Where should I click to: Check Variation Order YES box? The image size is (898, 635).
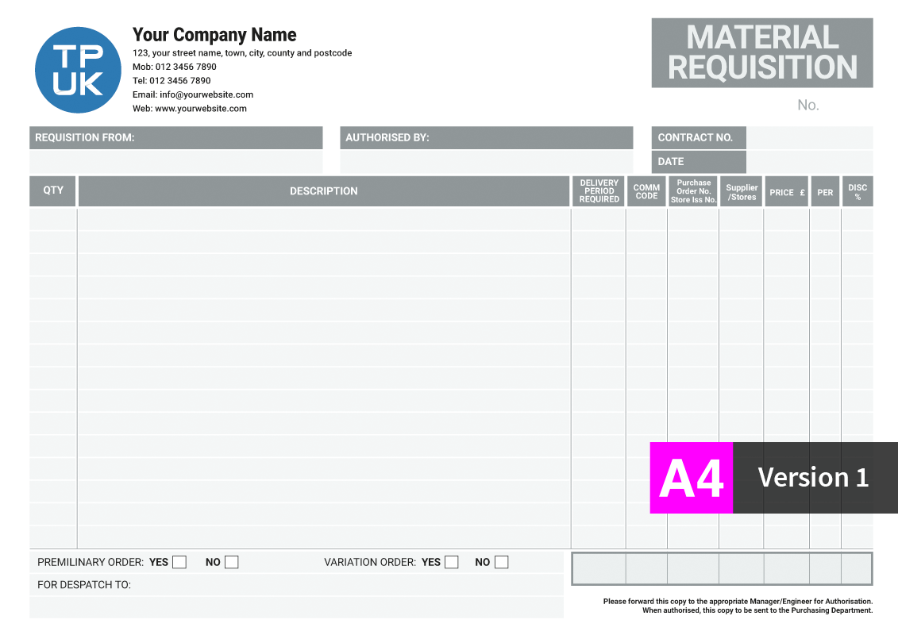(x=451, y=562)
